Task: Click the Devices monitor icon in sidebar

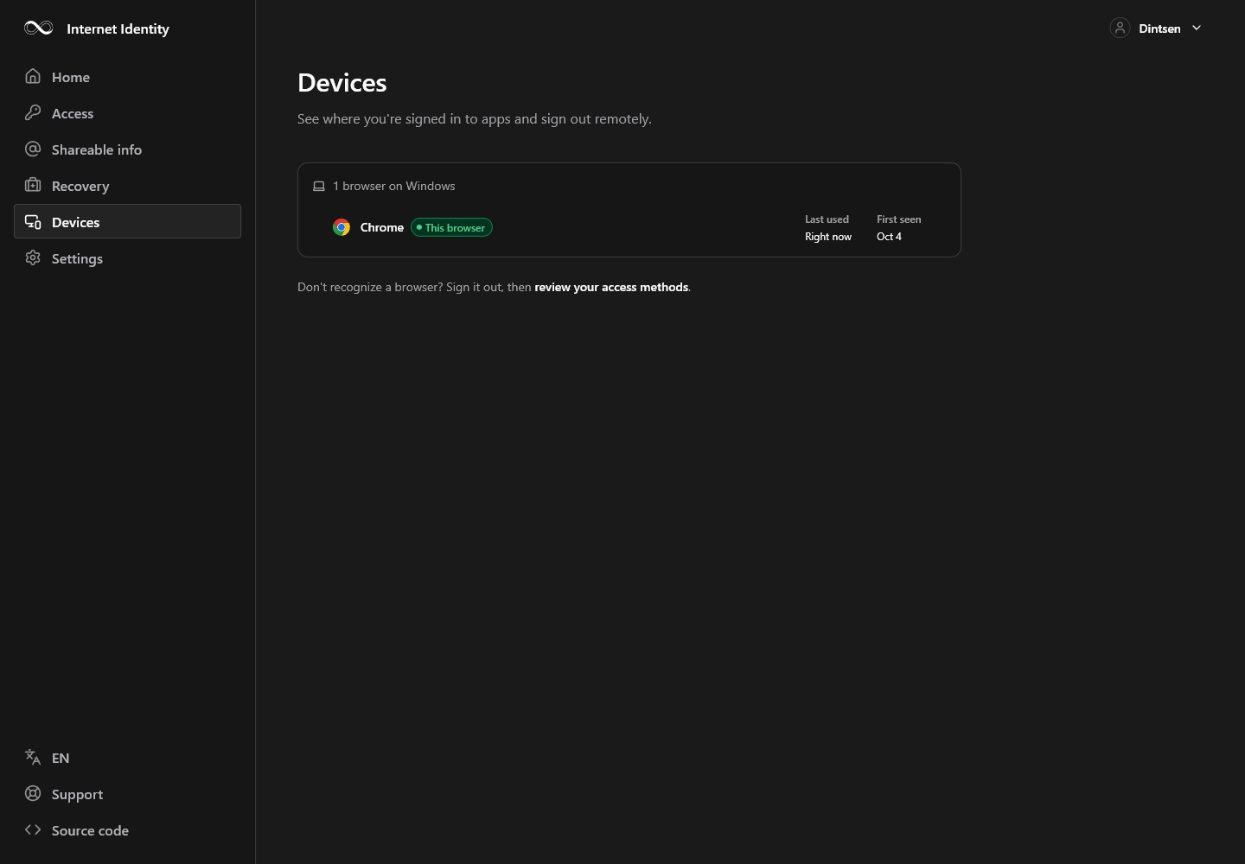Action: [x=33, y=222]
